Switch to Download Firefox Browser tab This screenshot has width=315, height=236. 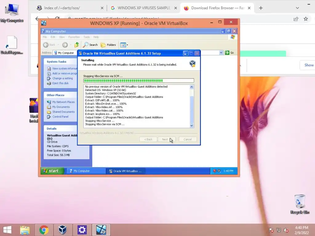(x=217, y=8)
